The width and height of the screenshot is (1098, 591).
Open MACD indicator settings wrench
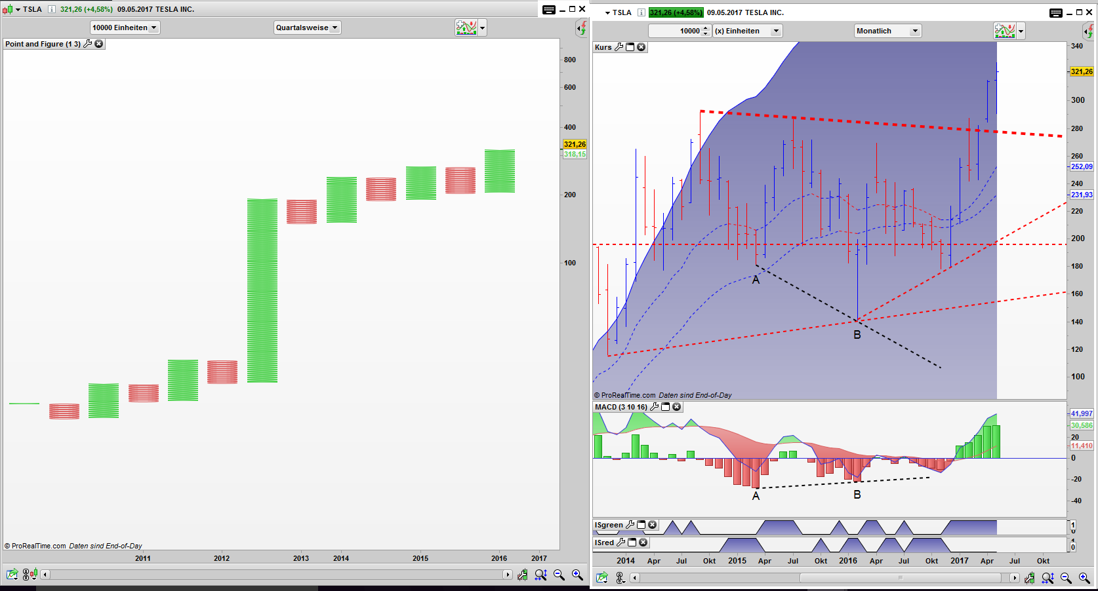[654, 407]
